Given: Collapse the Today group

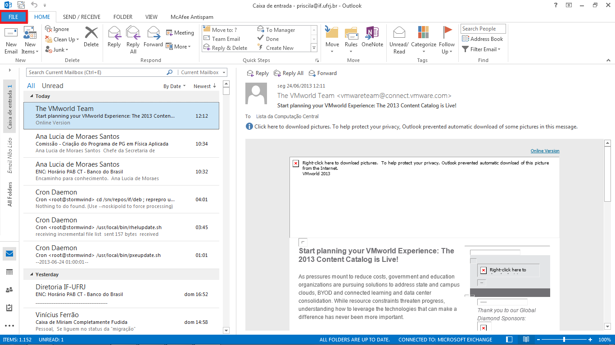Looking at the screenshot, I should [32, 96].
